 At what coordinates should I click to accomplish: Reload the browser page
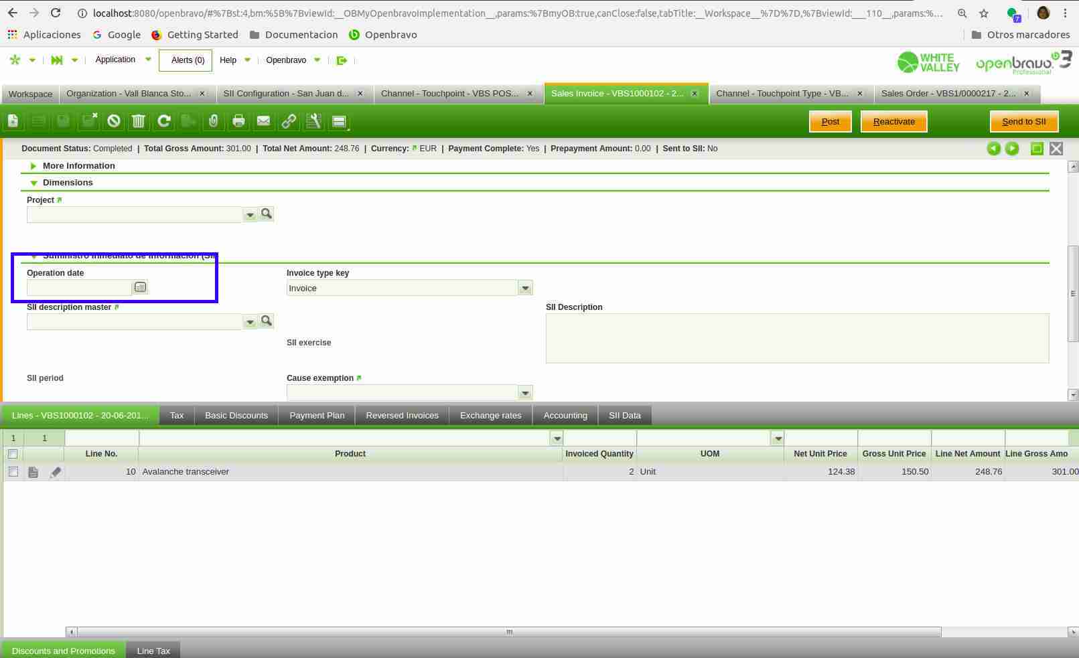pyautogui.click(x=56, y=13)
